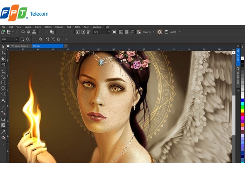Click the Zoom Out magnifier
Image resolution: width=245 pixels, height=175 pixels.
click(x=28, y=39)
